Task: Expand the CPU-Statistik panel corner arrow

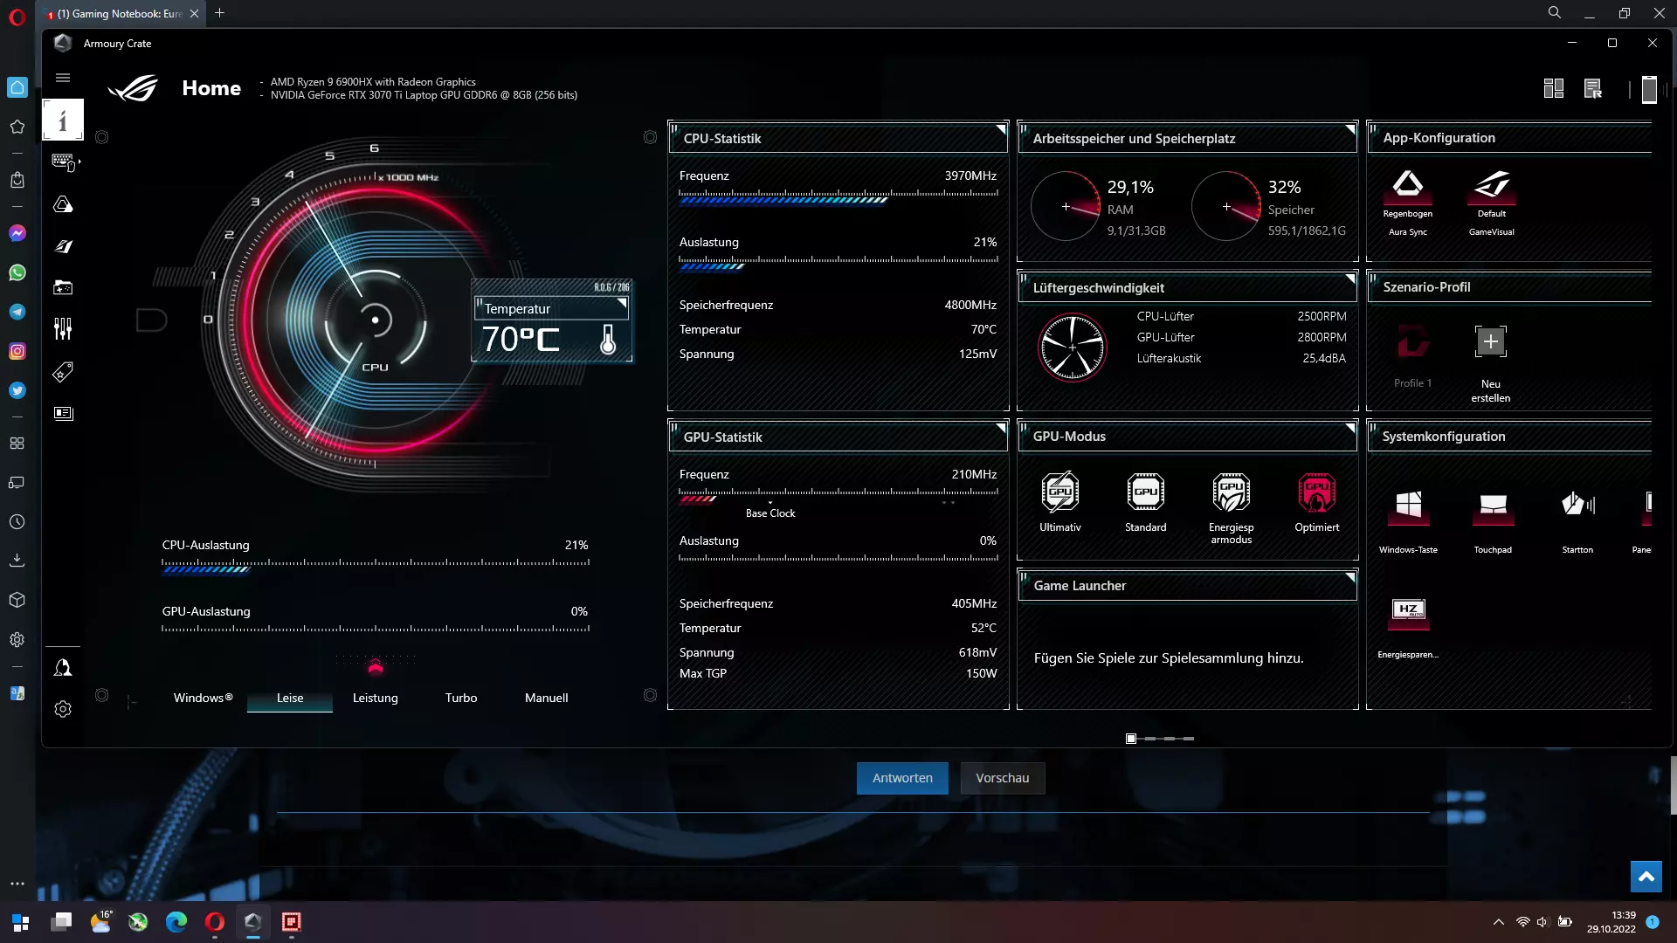Action: pyautogui.click(x=1001, y=129)
